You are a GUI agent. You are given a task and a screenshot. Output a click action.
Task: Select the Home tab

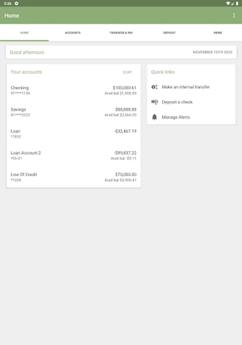pyautogui.click(x=24, y=33)
